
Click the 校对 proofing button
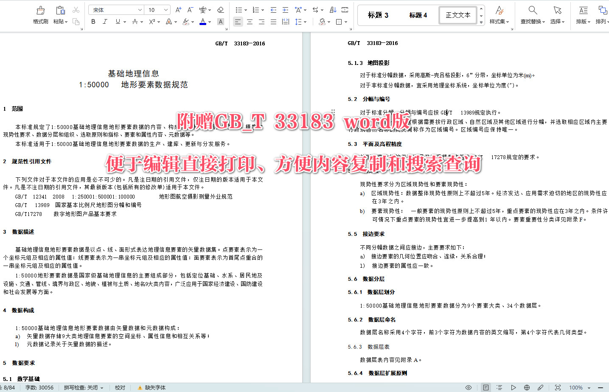[x=120, y=387]
